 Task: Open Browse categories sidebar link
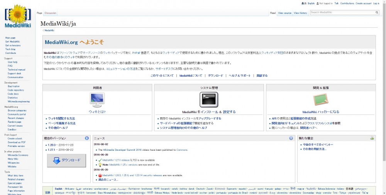tap(17, 111)
